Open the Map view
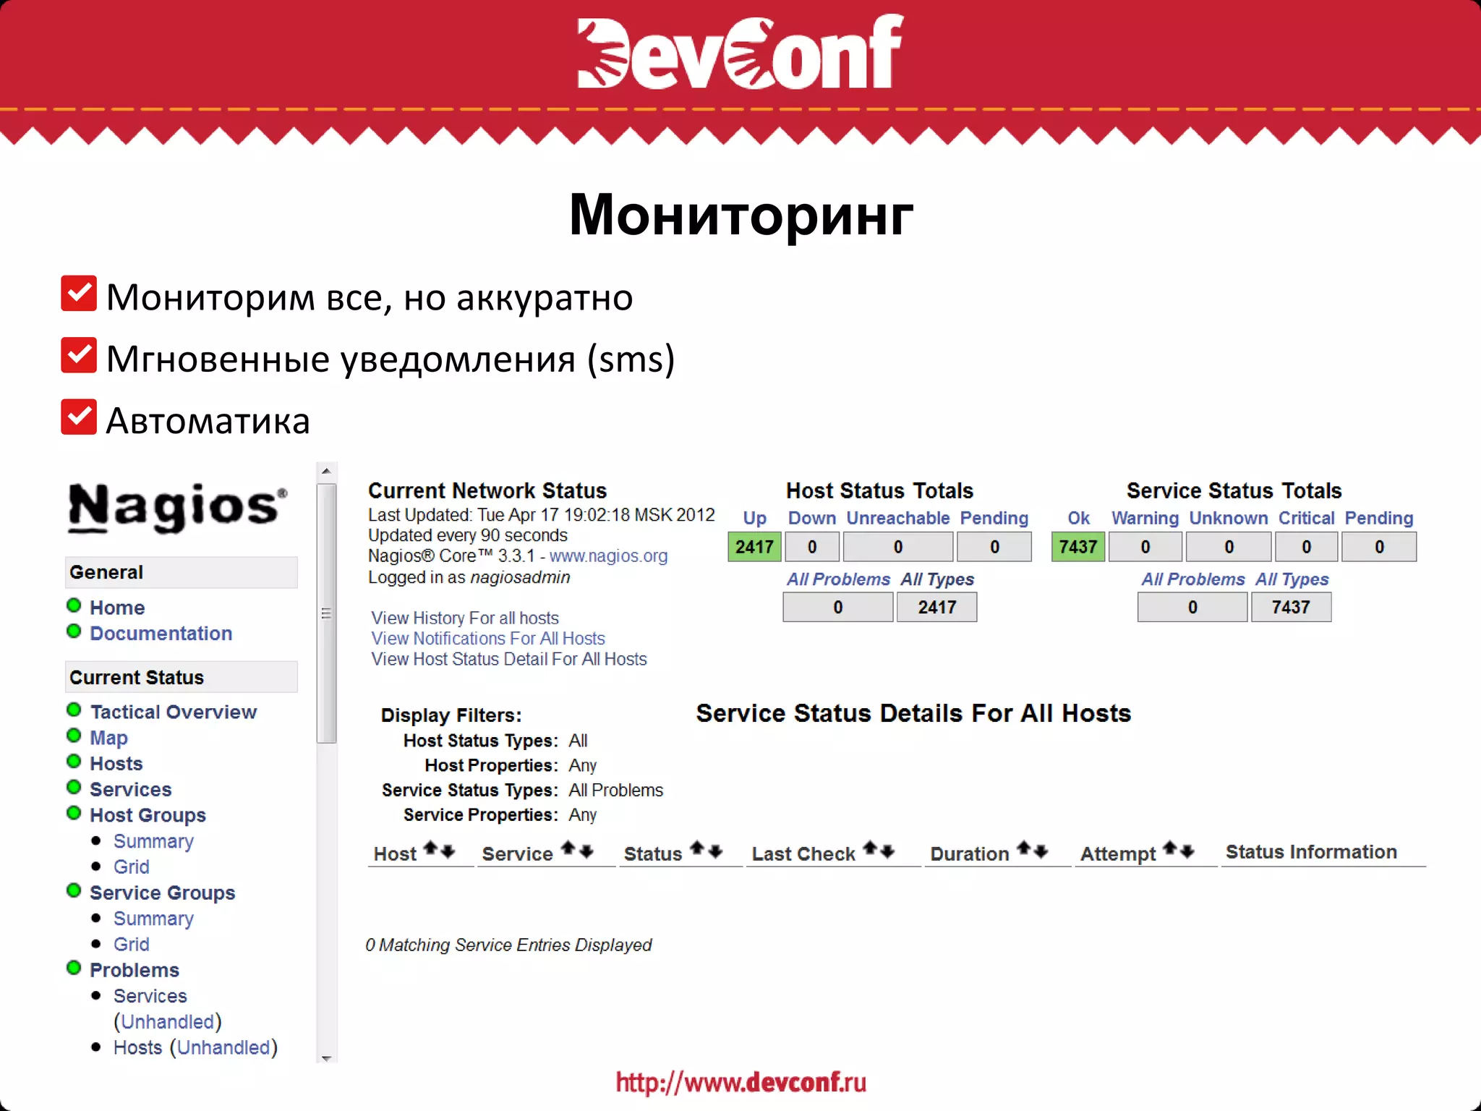1481x1111 pixels. point(108,738)
